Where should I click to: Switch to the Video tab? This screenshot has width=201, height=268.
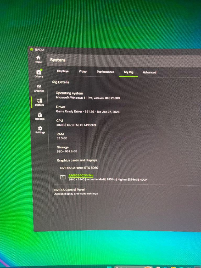point(83,71)
